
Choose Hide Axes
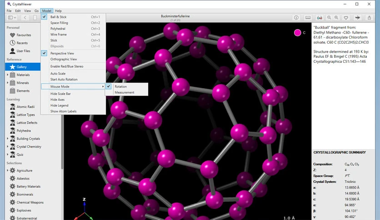(73, 100)
